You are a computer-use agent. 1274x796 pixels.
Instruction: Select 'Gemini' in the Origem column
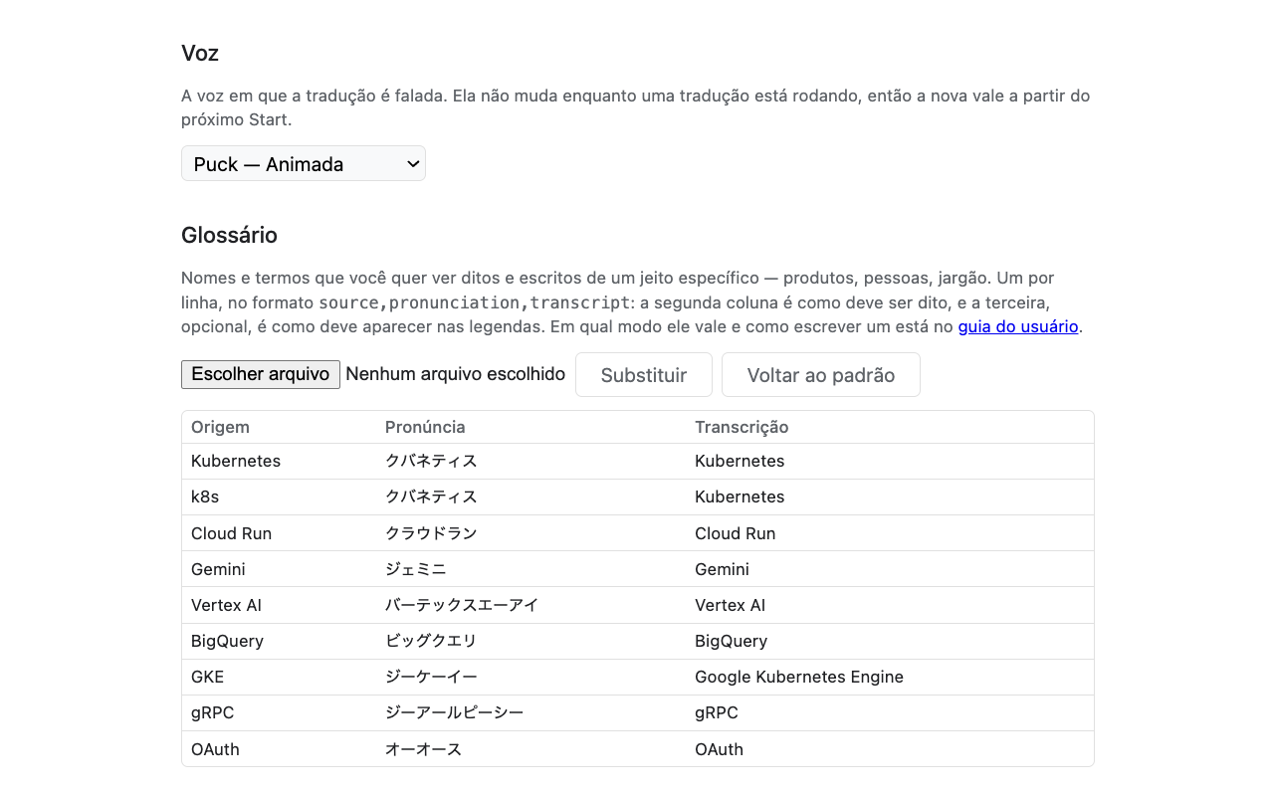point(218,569)
